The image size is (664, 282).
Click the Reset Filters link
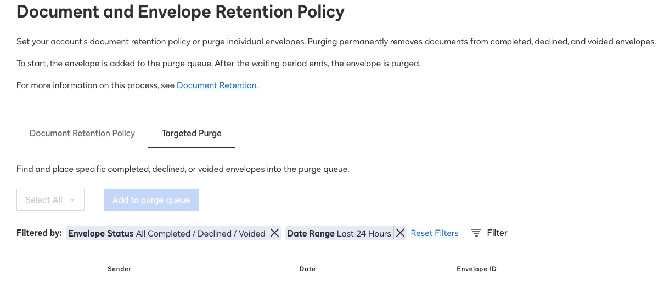point(434,233)
